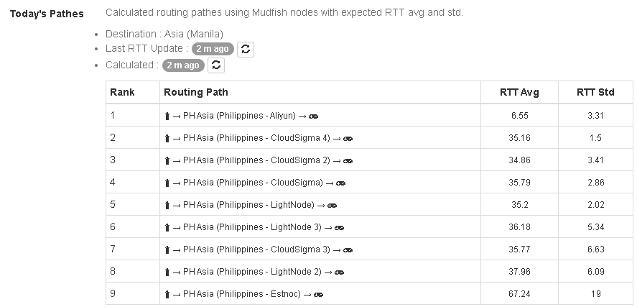Click Mudfish icon in CloudSigma 2 row
This screenshot has height=307, width=637.
pos(348,160)
